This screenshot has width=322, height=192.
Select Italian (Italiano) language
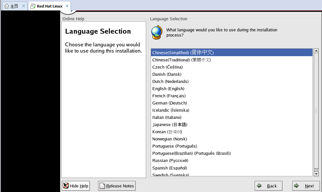(x=232, y=117)
